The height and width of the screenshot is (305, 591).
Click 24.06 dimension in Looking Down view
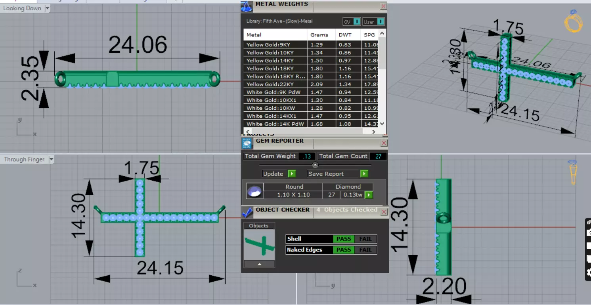point(138,45)
